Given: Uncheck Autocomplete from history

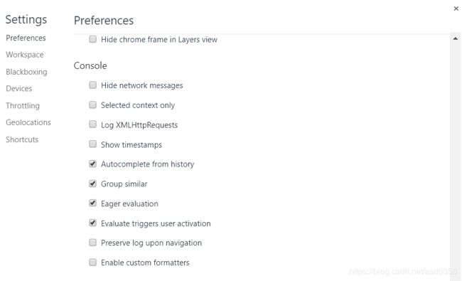Looking at the screenshot, I should pos(92,164).
